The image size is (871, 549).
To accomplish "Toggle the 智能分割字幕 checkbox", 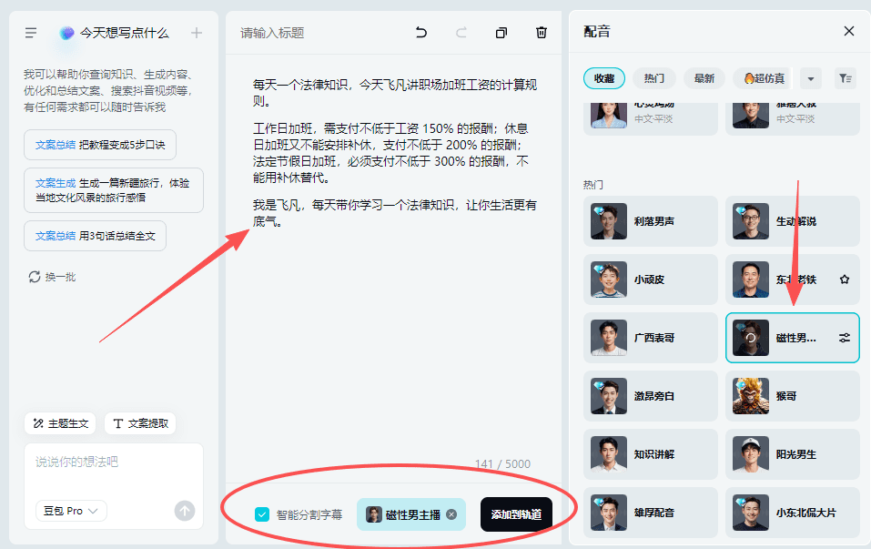I will pyautogui.click(x=262, y=514).
